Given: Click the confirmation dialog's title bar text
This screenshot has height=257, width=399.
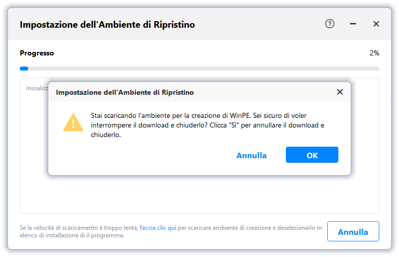Looking at the screenshot, I should point(125,92).
